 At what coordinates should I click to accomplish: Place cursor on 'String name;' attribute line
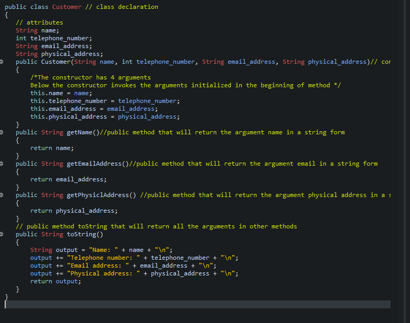pyautogui.click(x=38, y=30)
